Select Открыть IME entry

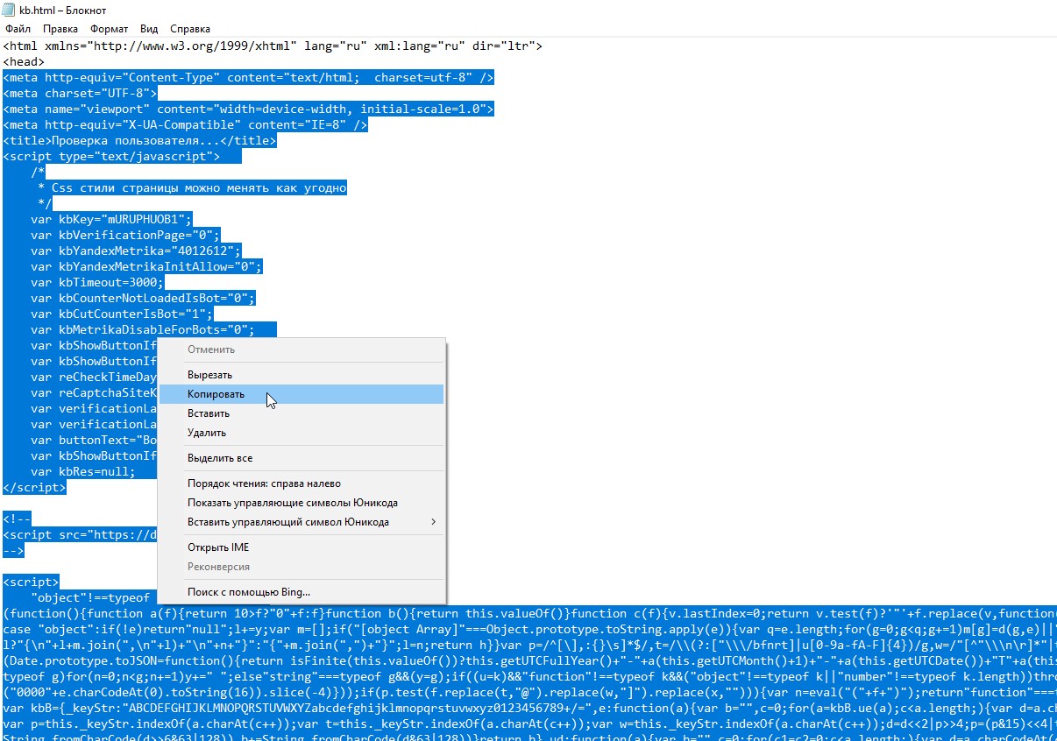click(301, 547)
